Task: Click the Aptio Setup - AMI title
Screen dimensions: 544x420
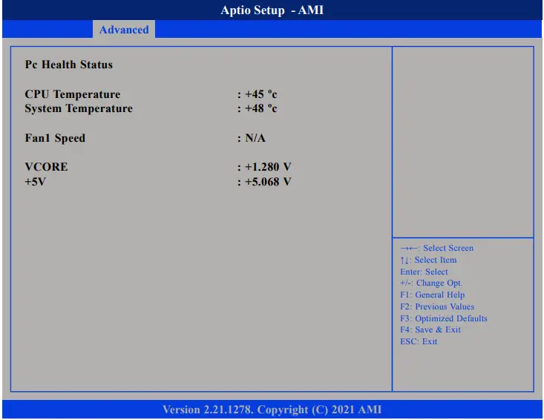Action: [x=272, y=10]
